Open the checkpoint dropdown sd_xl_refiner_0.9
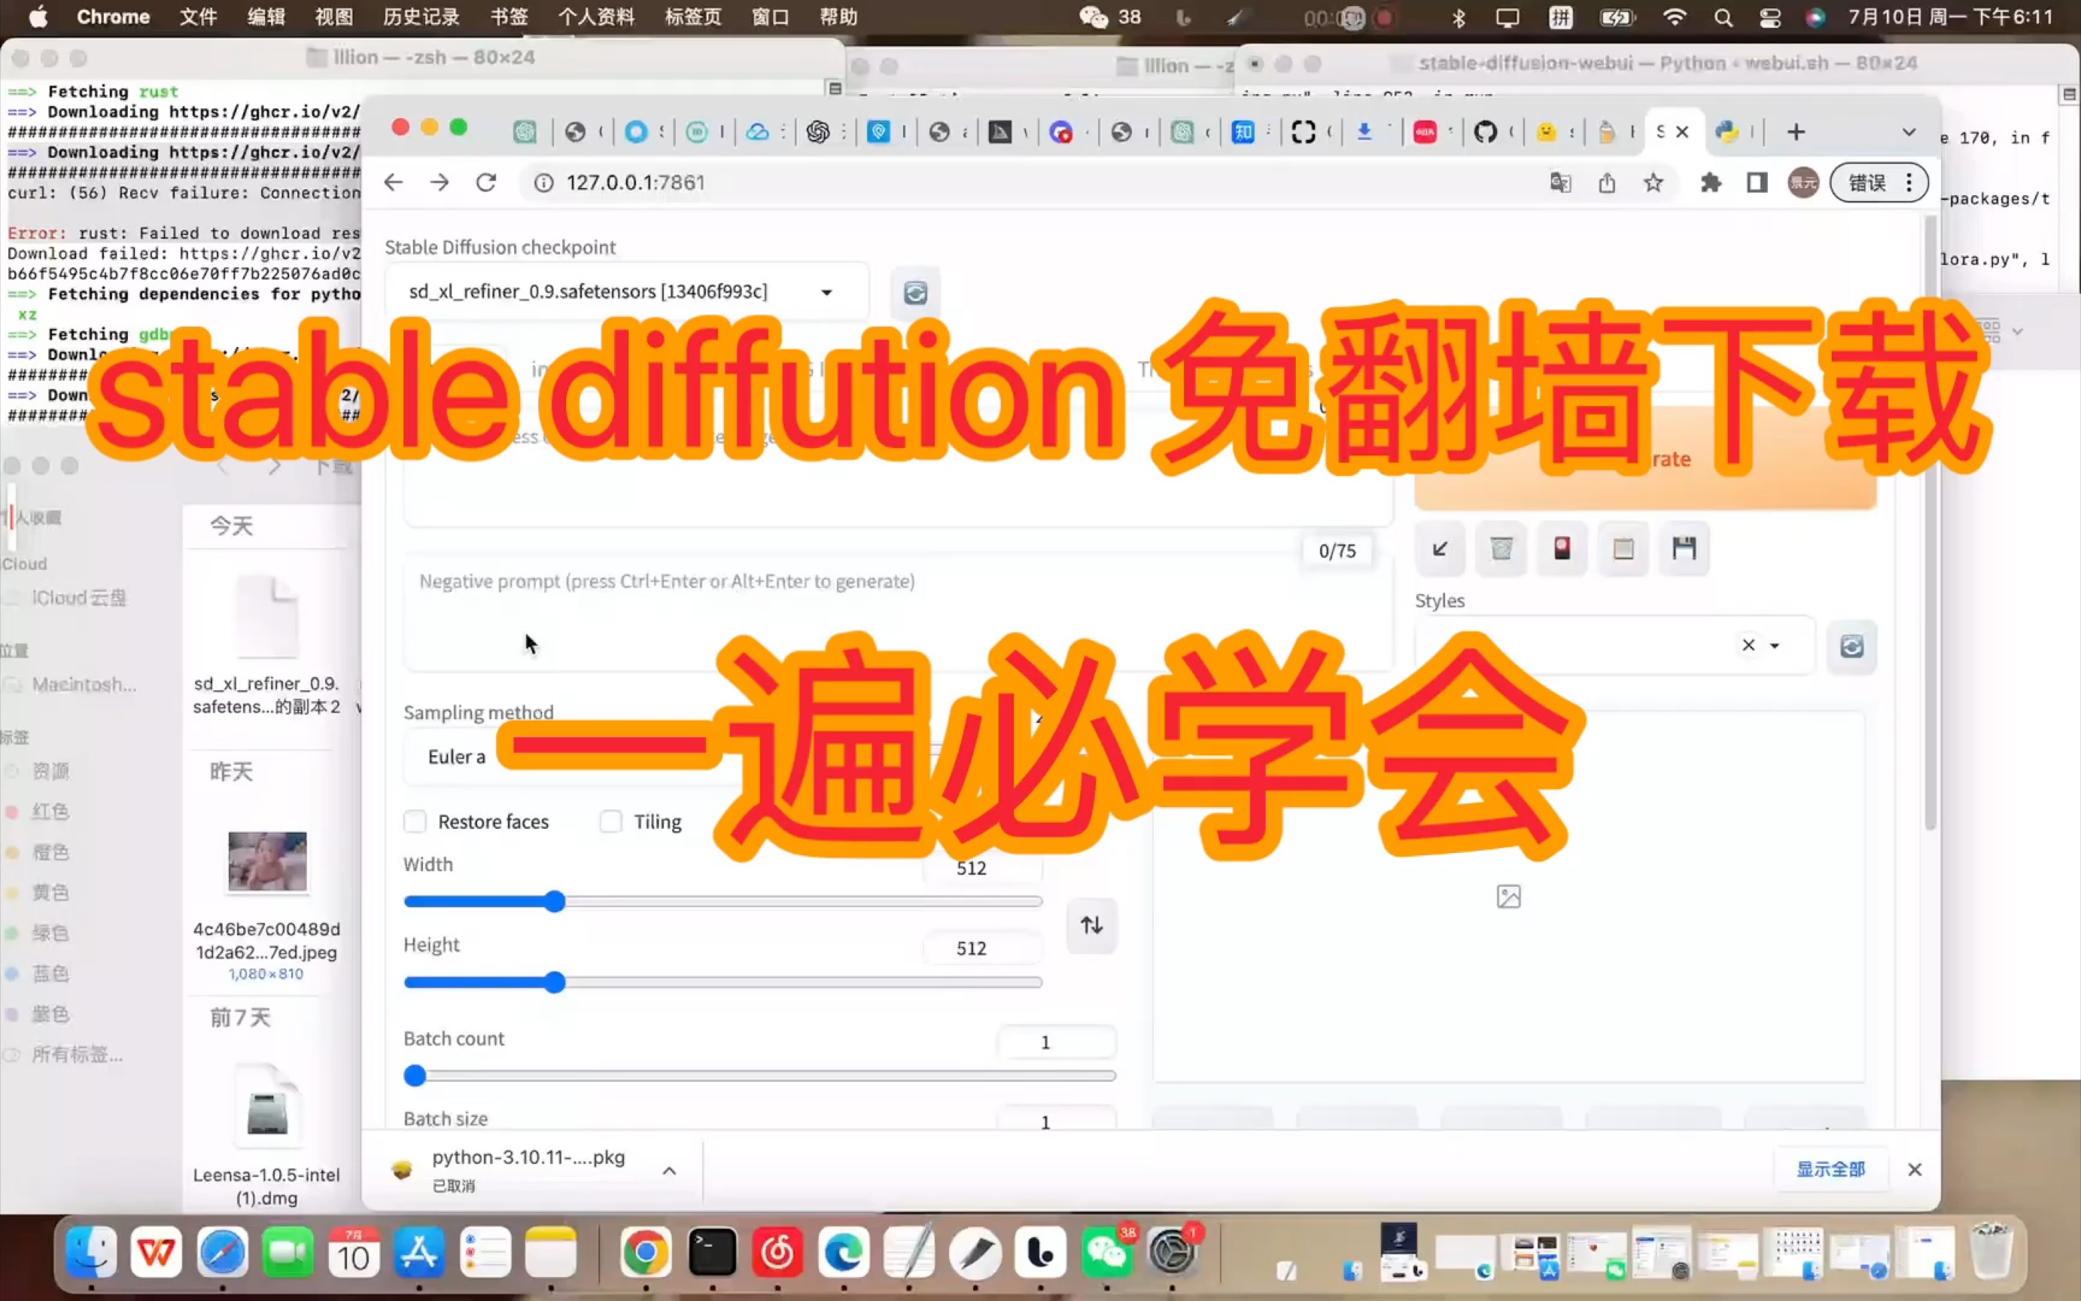 (626, 291)
